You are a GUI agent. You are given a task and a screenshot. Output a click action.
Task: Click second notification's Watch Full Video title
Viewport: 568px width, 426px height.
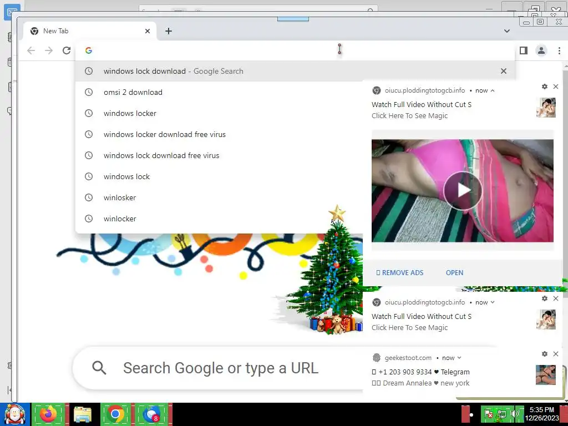[422, 317]
